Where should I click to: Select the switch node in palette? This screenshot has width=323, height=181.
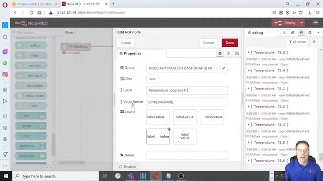[x=31, y=45]
